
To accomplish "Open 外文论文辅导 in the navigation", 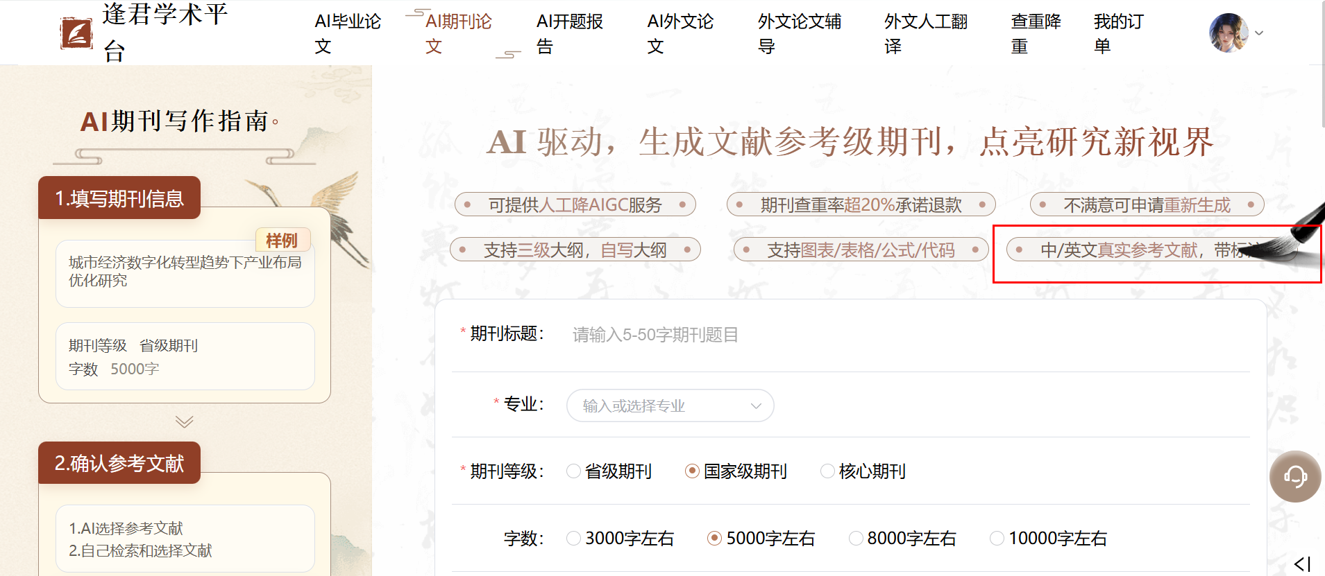I will (x=800, y=33).
